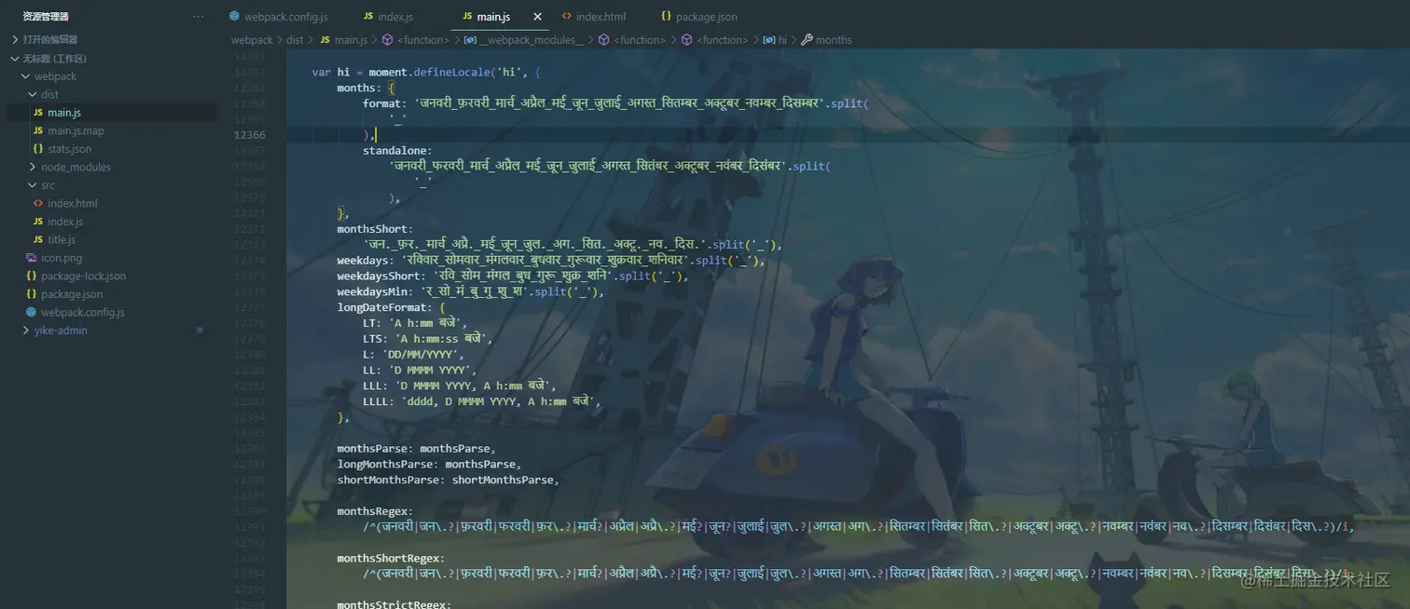Switch to the webpack.config.js tab
Screen dimensions: 1410x609
278,17
